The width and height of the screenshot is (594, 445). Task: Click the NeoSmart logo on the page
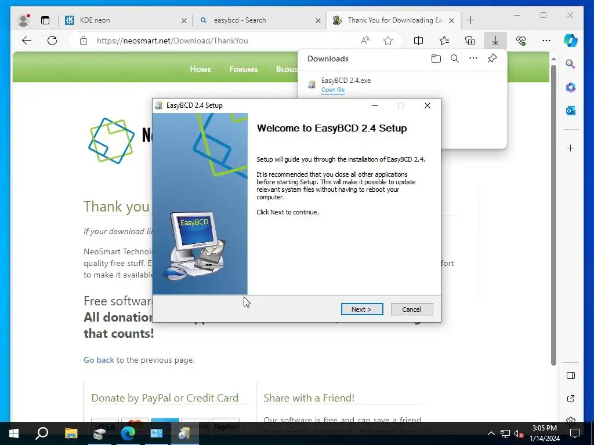(x=111, y=140)
